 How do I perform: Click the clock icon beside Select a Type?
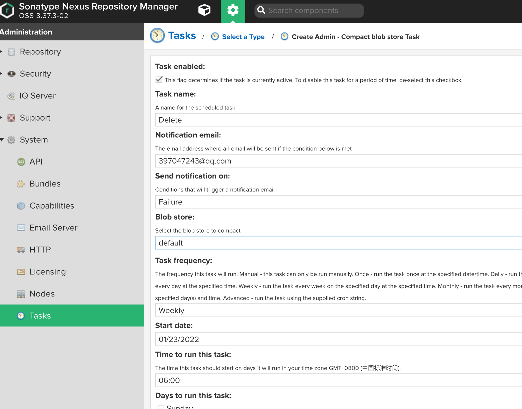point(215,36)
